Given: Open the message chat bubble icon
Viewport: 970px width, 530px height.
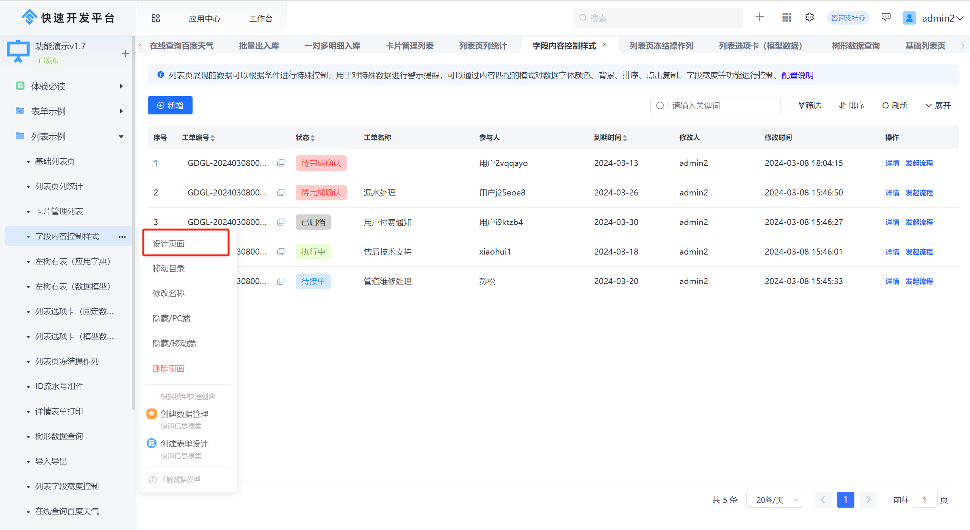Looking at the screenshot, I should tap(886, 17).
